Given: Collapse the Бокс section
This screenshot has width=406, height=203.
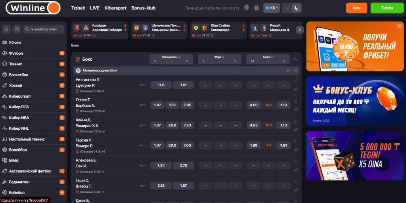Looking at the screenshot, I should coord(296,59).
